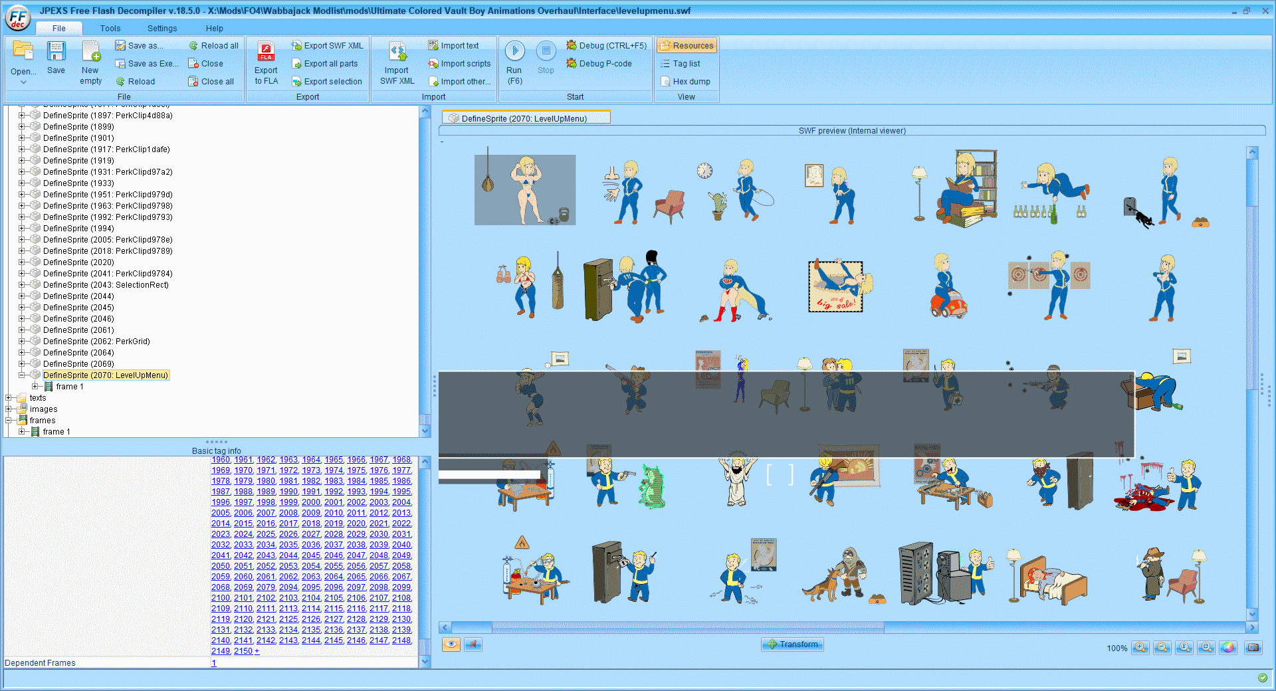Start Debug (CTRL+F5)
Image resolution: width=1276 pixels, height=691 pixels.
[606, 46]
